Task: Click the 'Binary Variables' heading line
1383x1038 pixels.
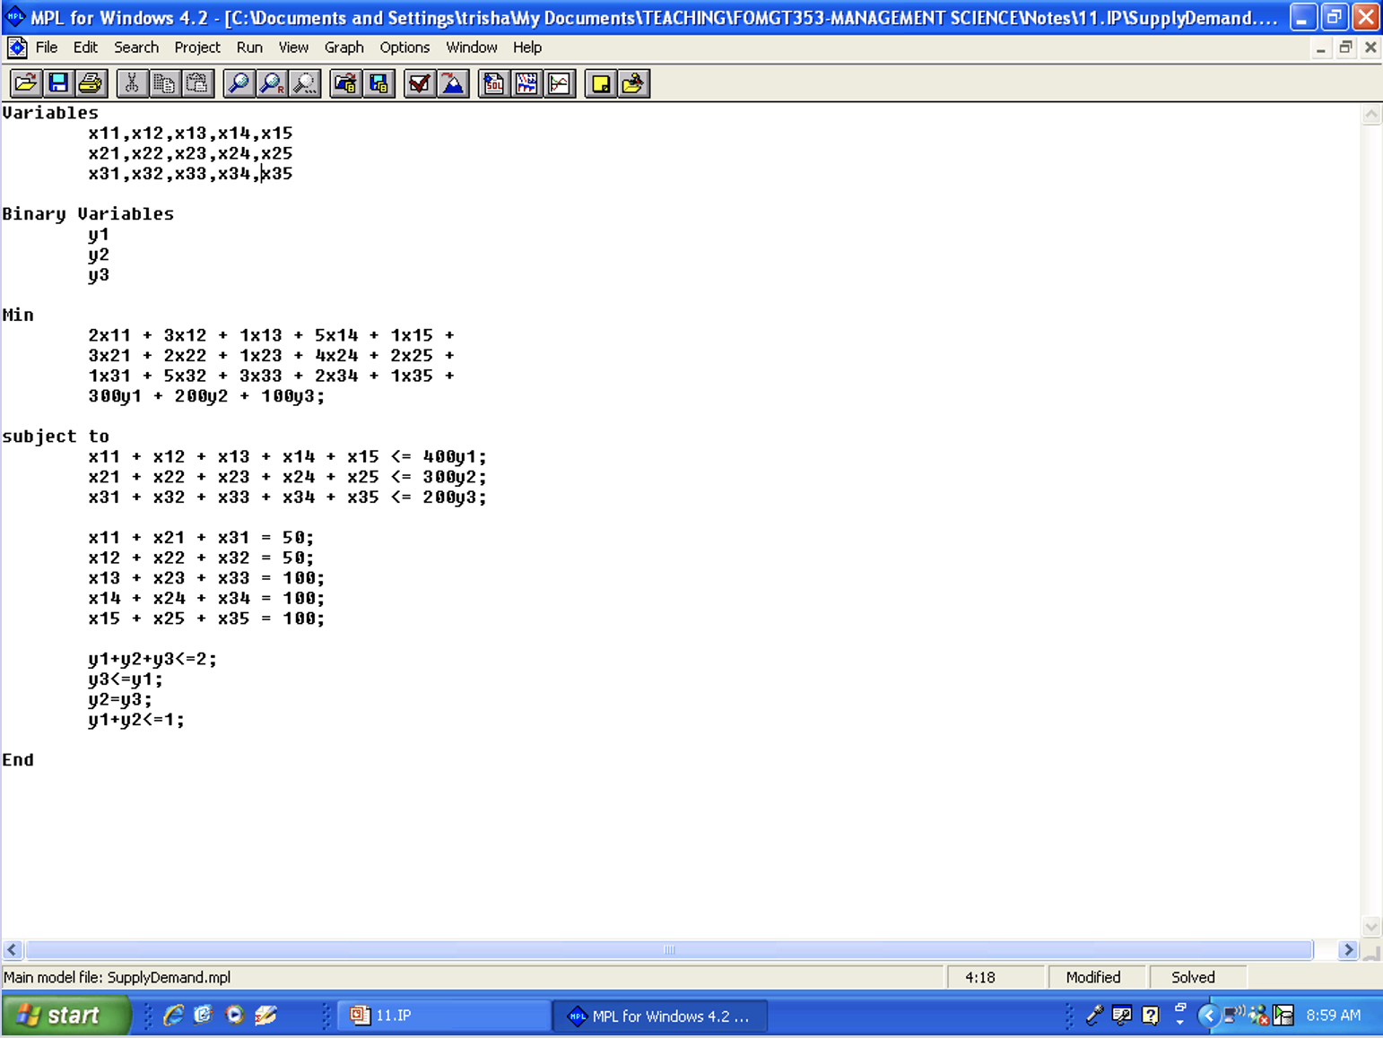Action: tap(88, 214)
